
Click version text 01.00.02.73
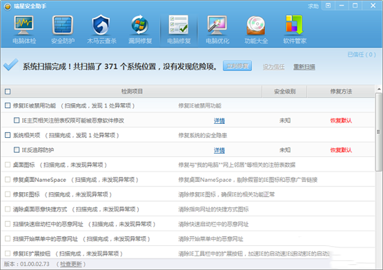[x=34, y=264]
